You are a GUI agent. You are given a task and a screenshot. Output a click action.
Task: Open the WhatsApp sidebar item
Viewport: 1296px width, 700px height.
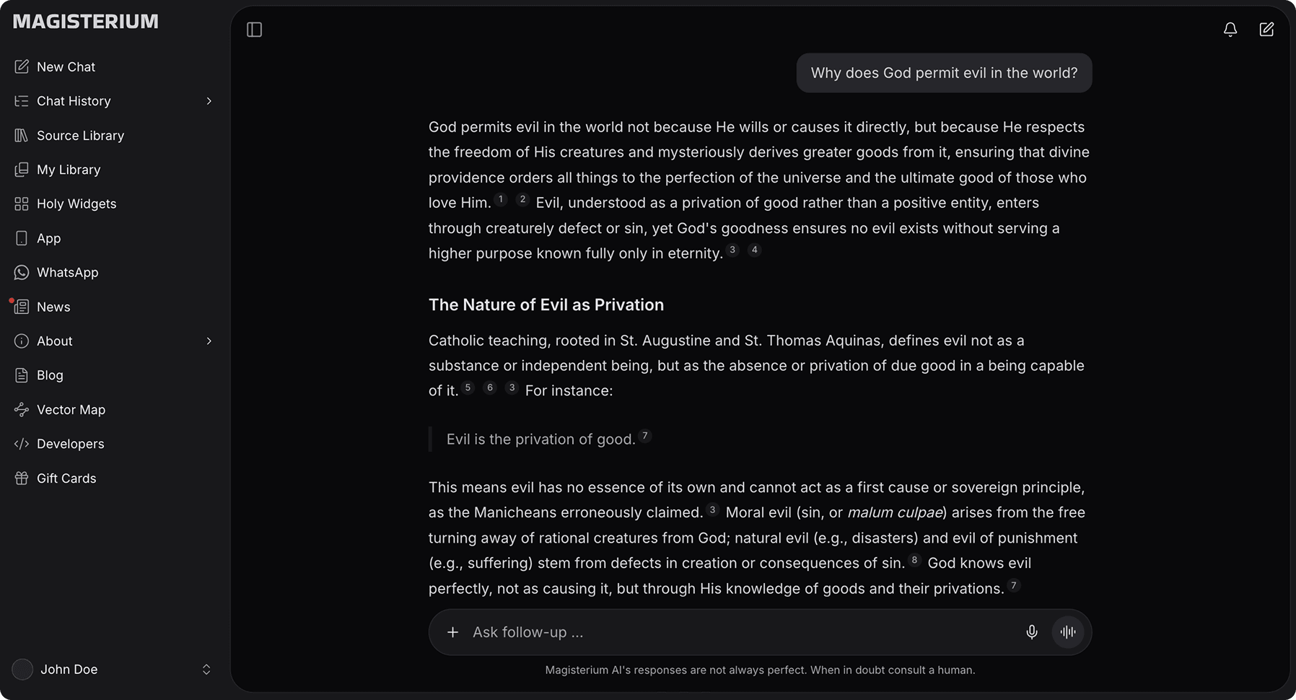[67, 272]
